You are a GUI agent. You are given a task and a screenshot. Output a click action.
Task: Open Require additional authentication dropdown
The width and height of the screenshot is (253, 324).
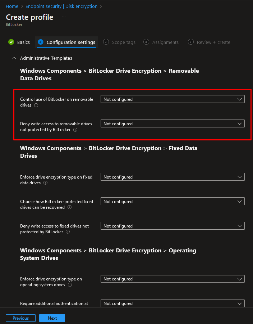172,303
